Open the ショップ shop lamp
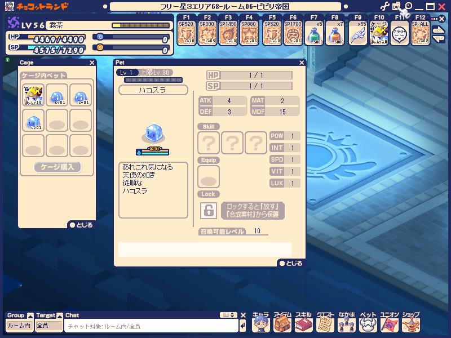This screenshot has height=338, width=451. coord(411,322)
